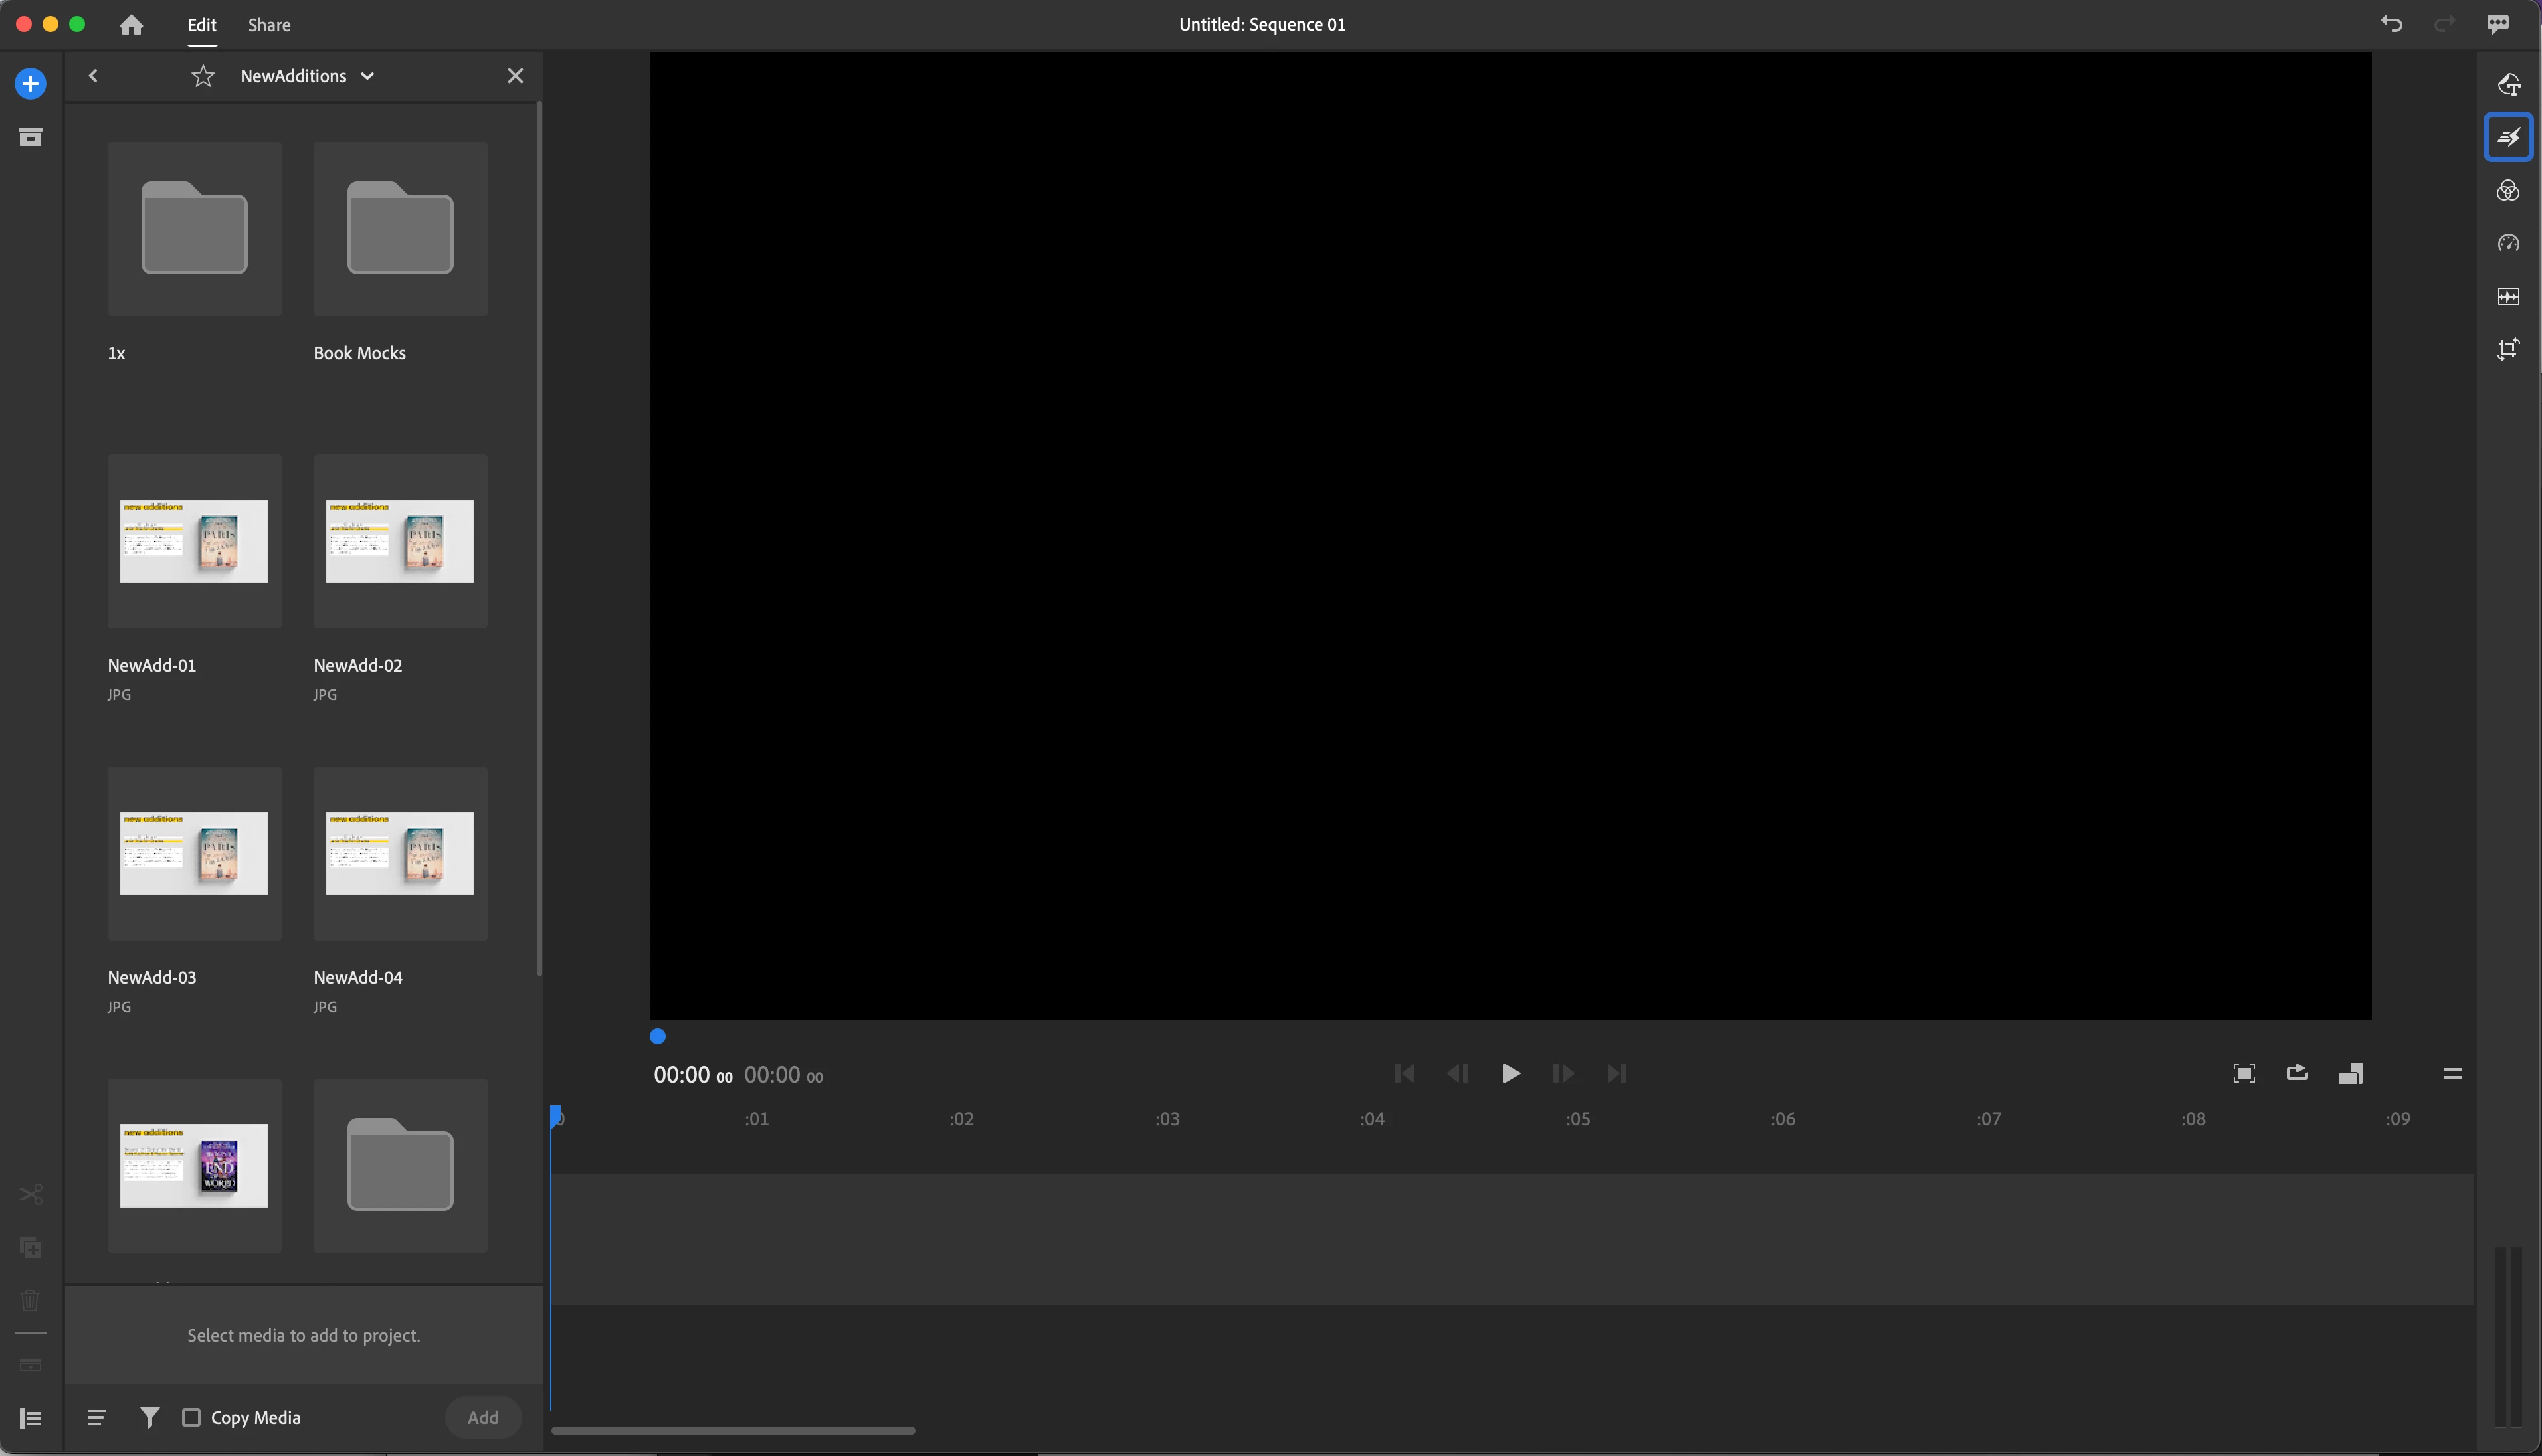Select the NewAdd-02 JPG thumbnail
This screenshot has height=1456, width=2542.
[x=399, y=541]
